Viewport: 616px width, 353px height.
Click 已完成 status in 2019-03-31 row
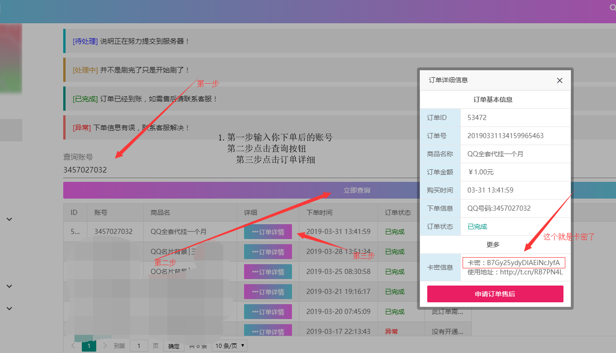coord(395,232)
